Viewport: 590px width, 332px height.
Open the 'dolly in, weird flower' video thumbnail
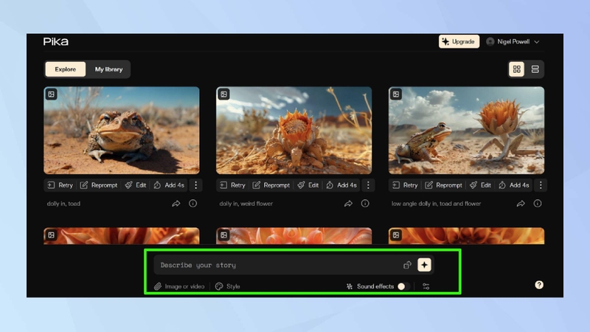(294, 131)
